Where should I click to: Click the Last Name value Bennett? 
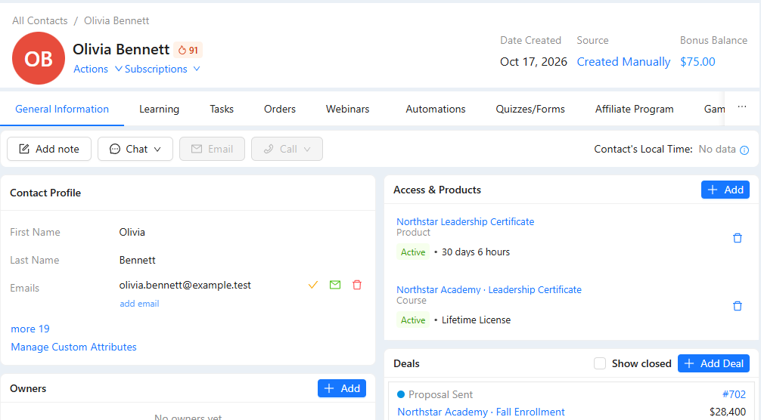coord(138,260)
